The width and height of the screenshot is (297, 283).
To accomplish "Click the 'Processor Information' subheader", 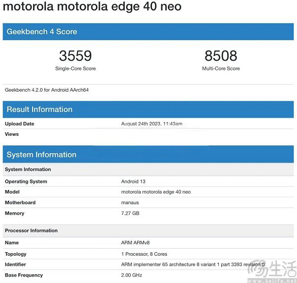I will point(148,230).
